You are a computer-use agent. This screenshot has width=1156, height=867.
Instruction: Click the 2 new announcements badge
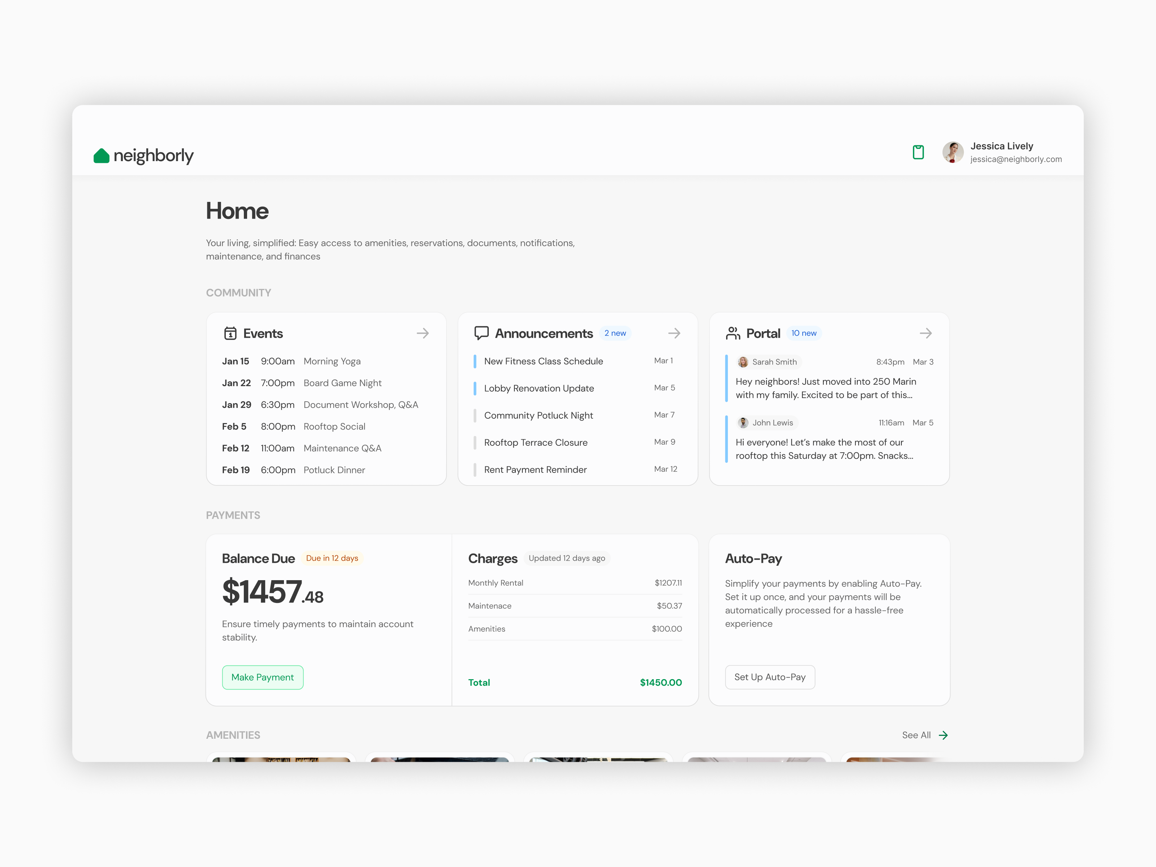(614, 333)
